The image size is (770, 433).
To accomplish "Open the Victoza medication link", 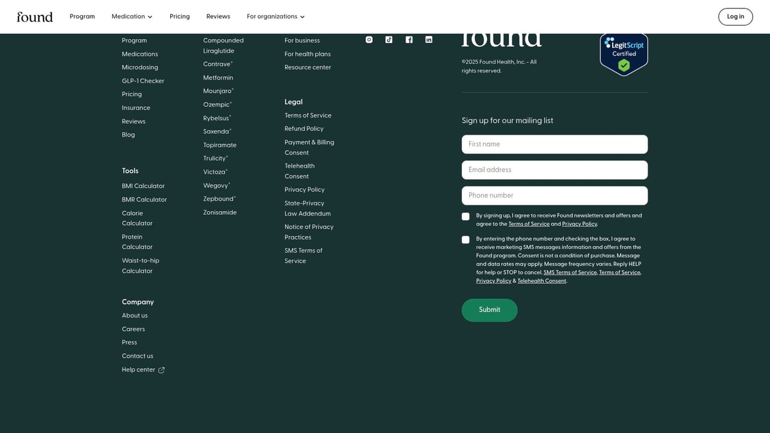I will coord(215,172).
